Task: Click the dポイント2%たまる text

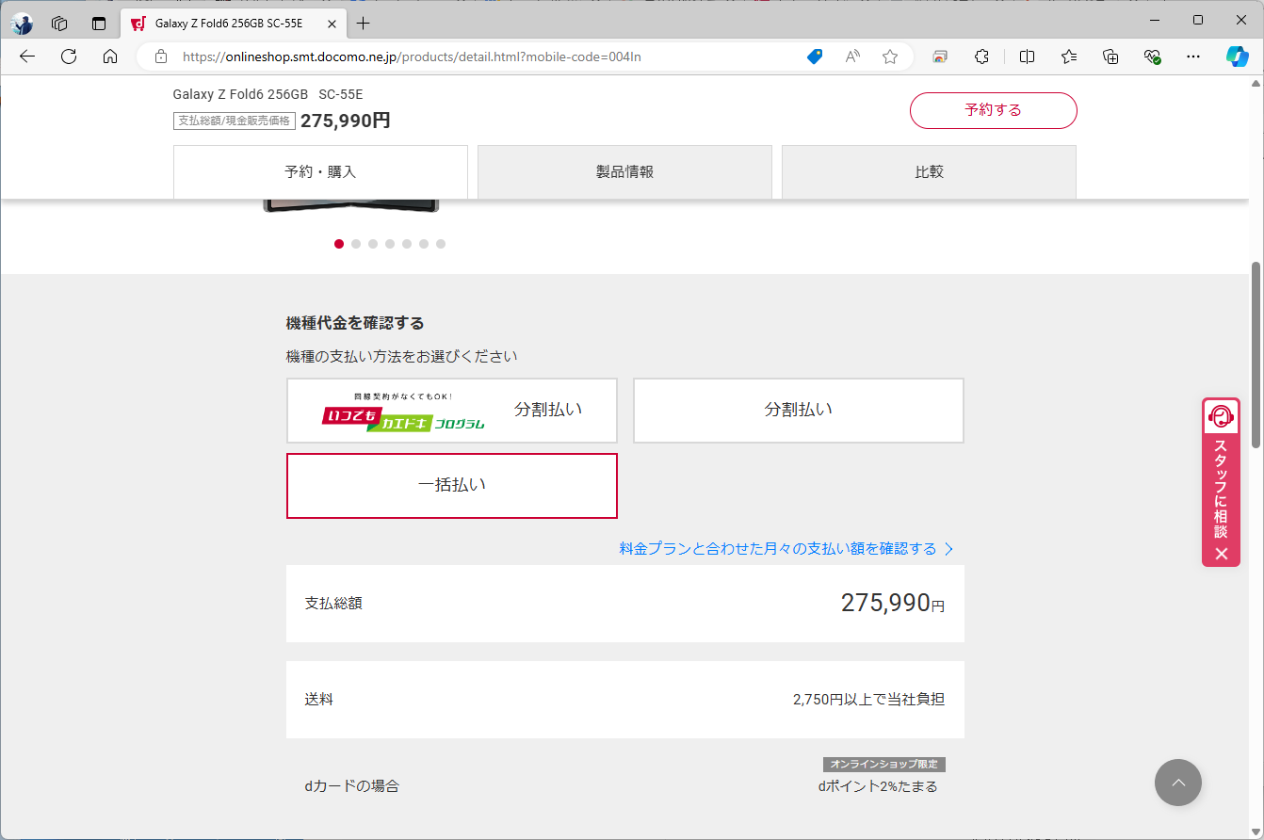Action: (x=878, y=786)
